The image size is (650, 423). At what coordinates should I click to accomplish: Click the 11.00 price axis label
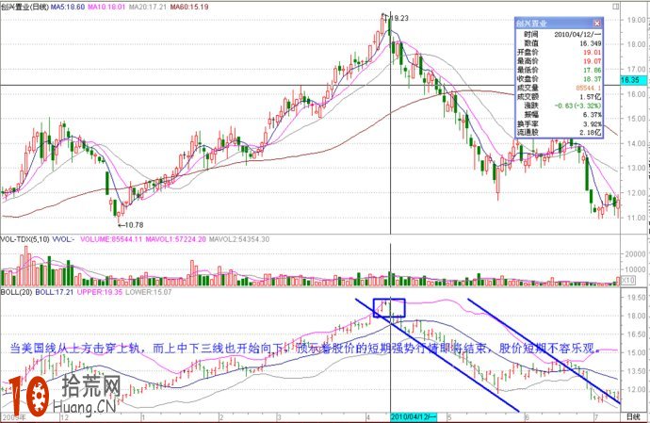[x=636, y=218]
